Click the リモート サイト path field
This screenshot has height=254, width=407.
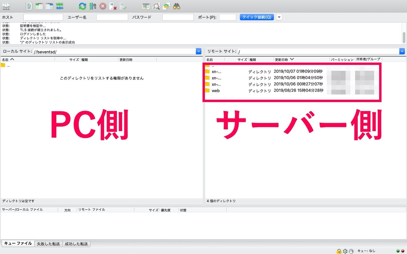tap(318, 51)
